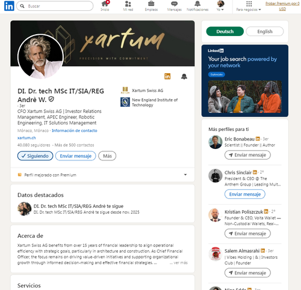Go to Inicio home feed
This screenshot has width=301, height=290.
(x=105, y=6)
